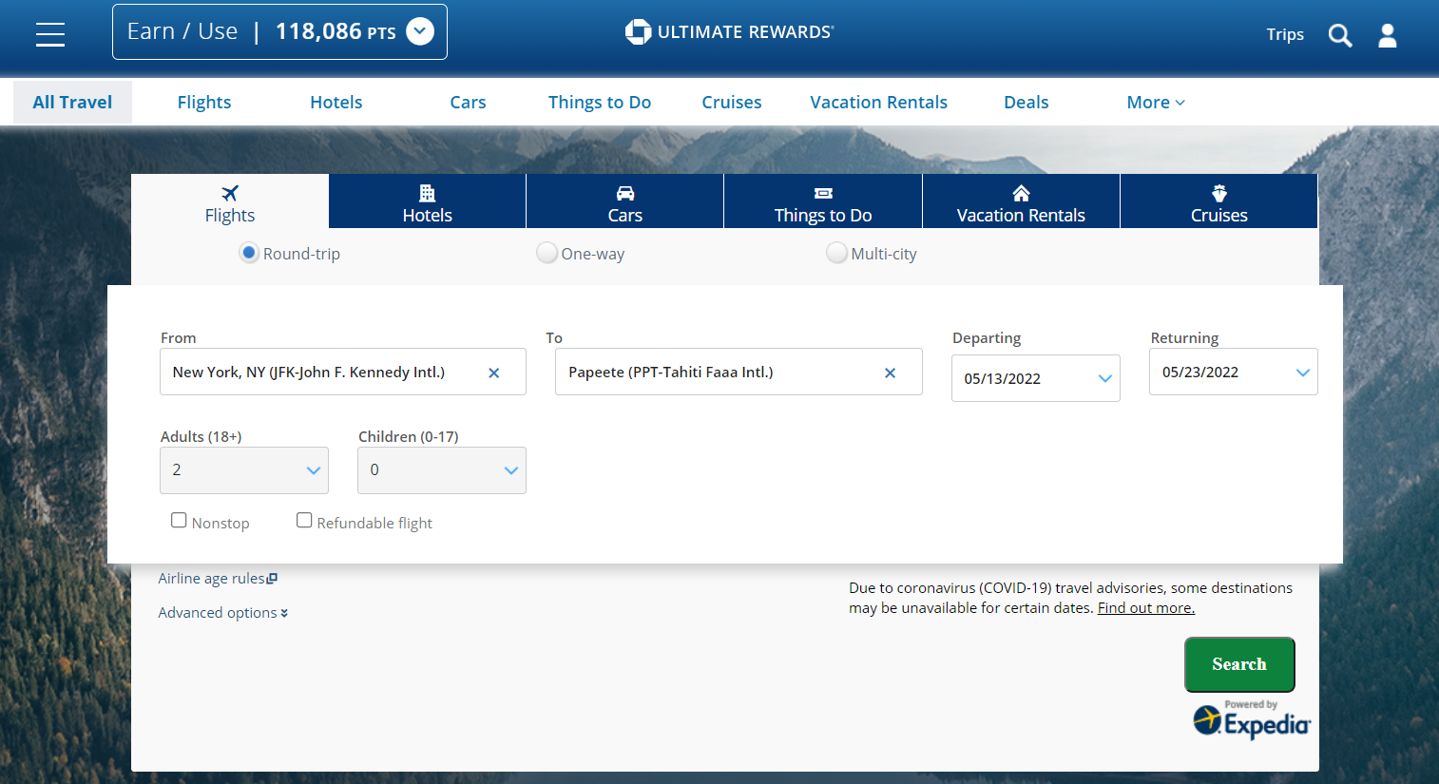Select the One-way radio button

547,253
